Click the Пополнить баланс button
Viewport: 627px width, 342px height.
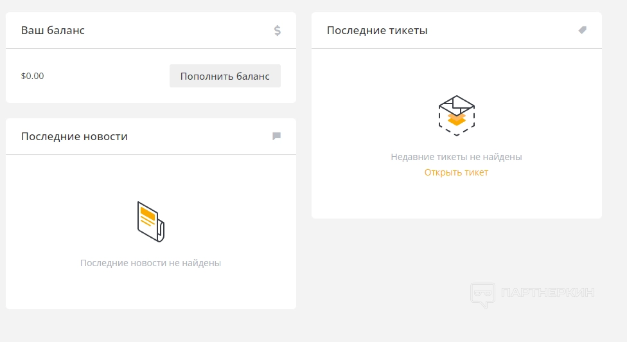point(225,76)
